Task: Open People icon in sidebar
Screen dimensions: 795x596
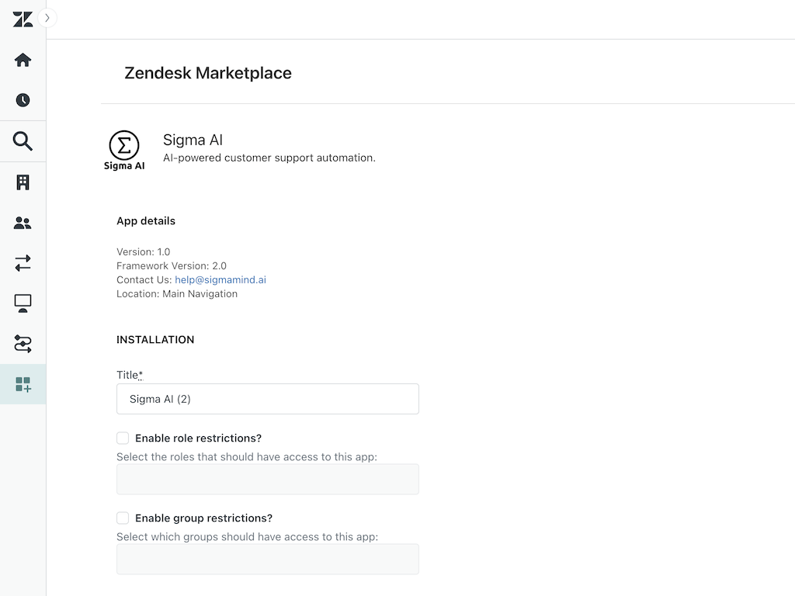Action: click(x=23, y=223)
